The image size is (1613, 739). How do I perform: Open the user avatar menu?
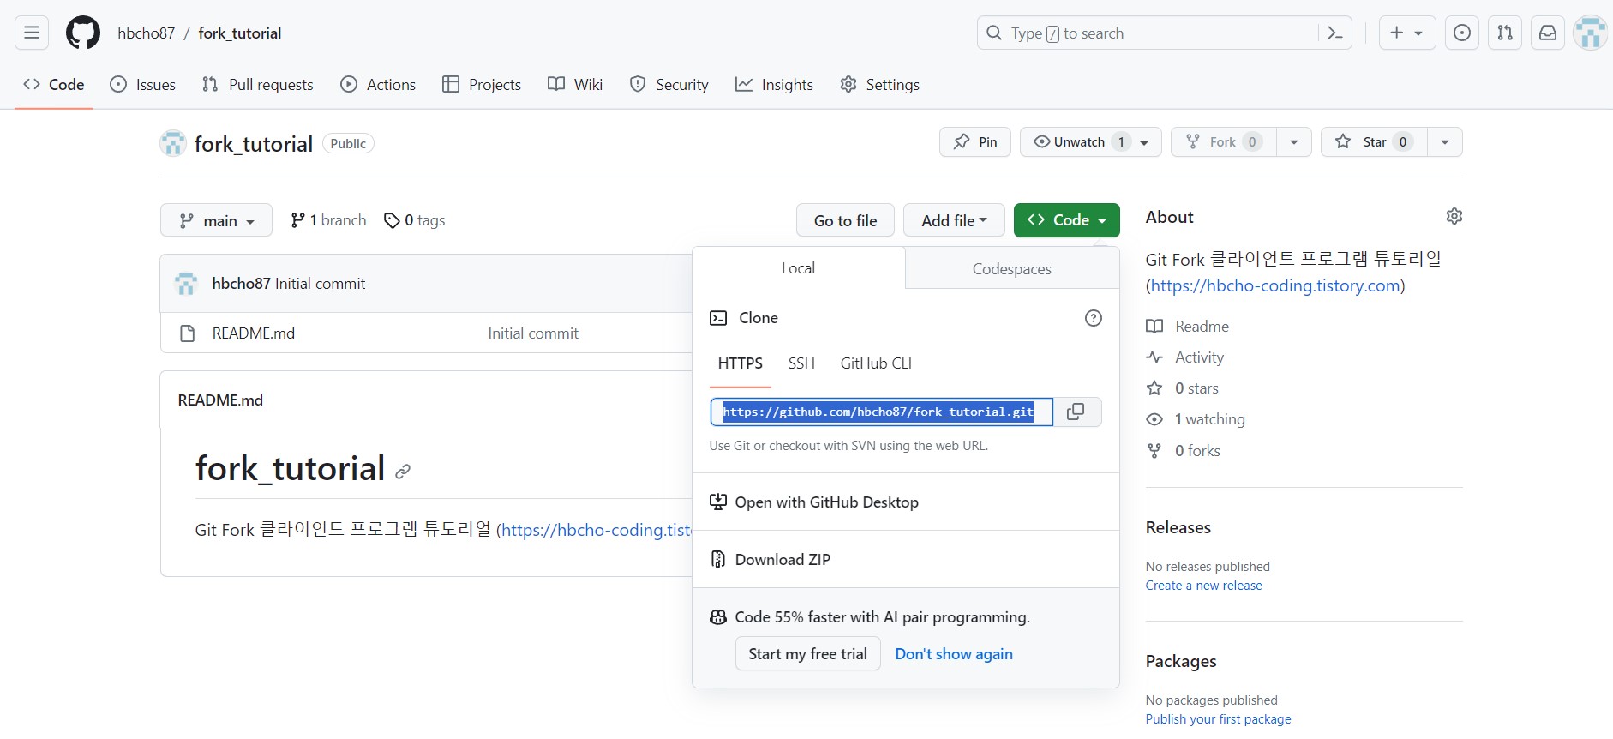[1590, 33]
